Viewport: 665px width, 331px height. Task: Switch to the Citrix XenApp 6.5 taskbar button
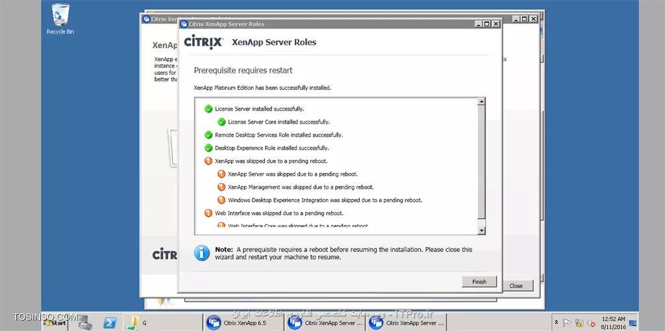244,323
